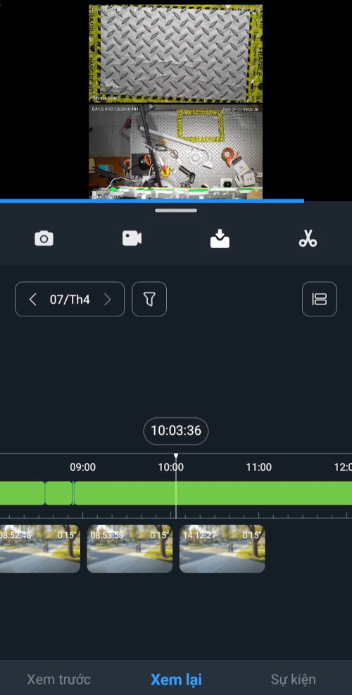The image size is (352, 695).
Task: Click the 10:03:36 current time bubble
Action: (x=176, y=431)
